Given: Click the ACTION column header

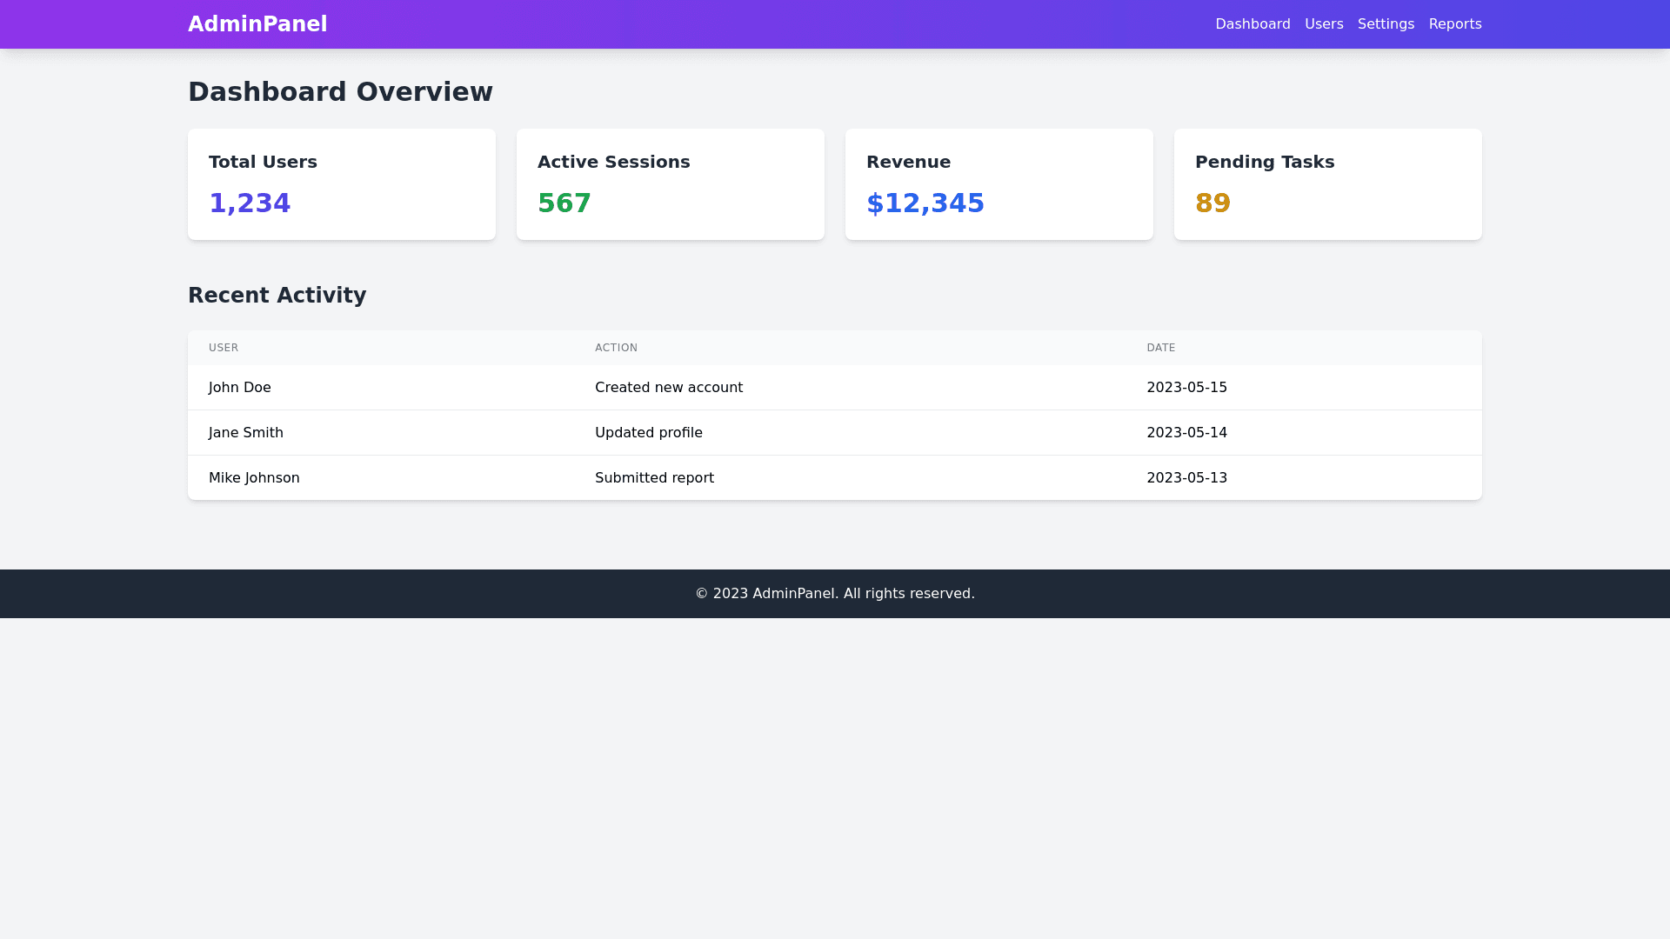Looking at the screenshot, I should [616, 348].
